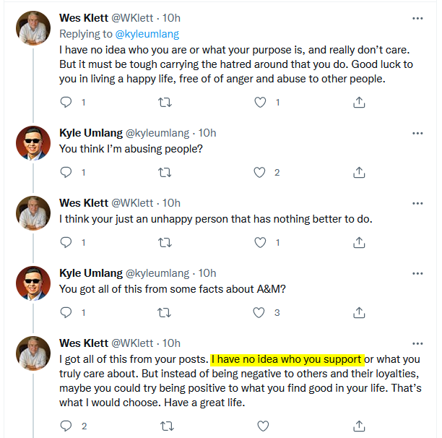Open more options on Wes Klett's first tweet
The image size is (442, 438).
[417, 19]
